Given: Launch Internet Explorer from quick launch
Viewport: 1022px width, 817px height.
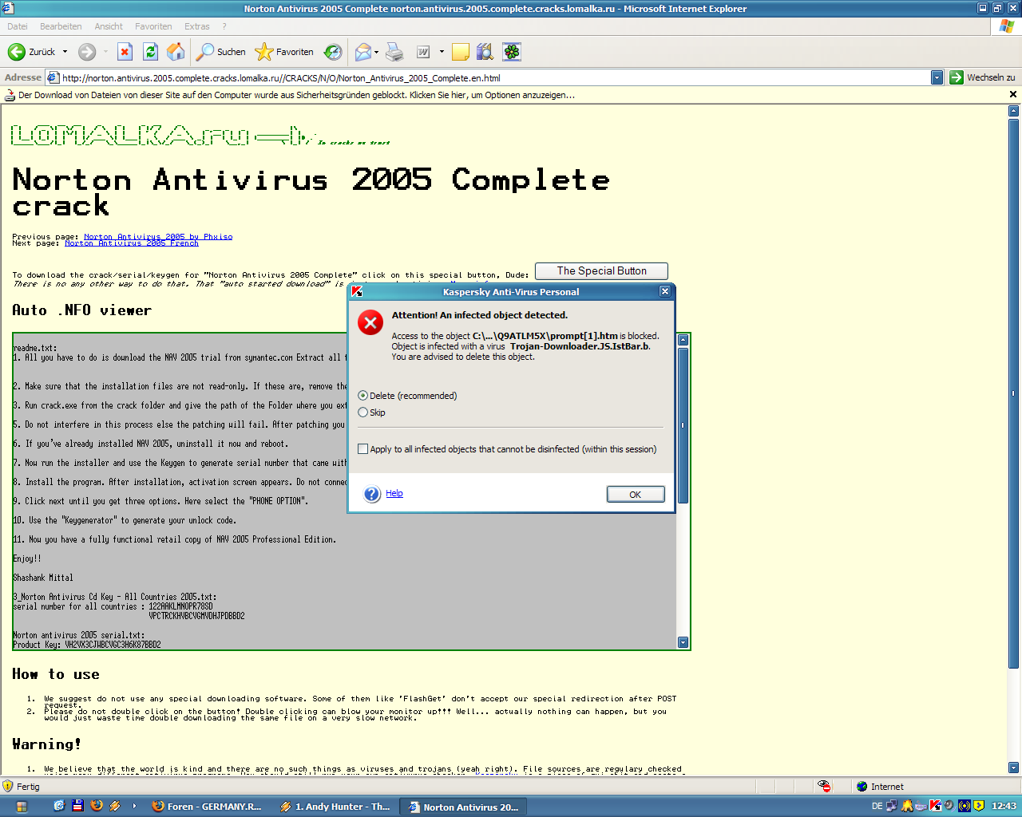Looking at the screenshot, I should coord(58,806).
